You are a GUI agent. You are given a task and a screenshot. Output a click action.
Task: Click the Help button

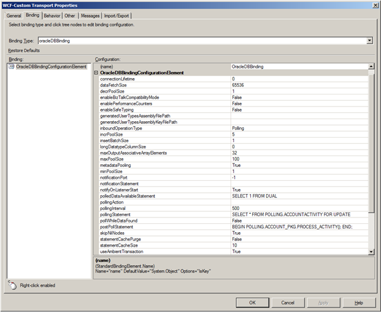click(x=359, y=302)
